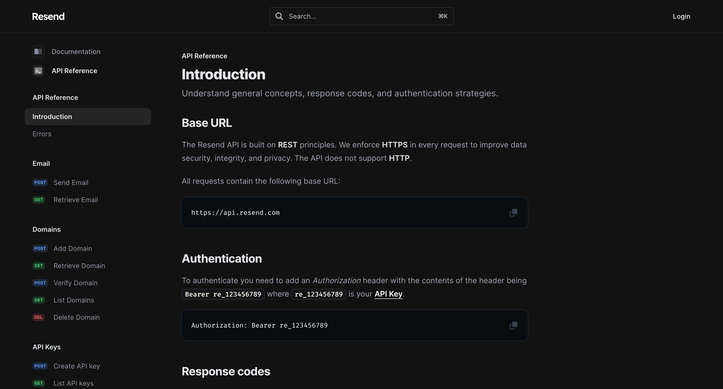723x389 pixels.
Task: Open the Create API key endpoint
Action: tap(77, 366)
